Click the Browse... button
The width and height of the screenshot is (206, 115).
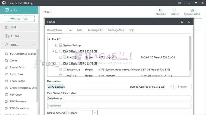[x=183, y=87]
